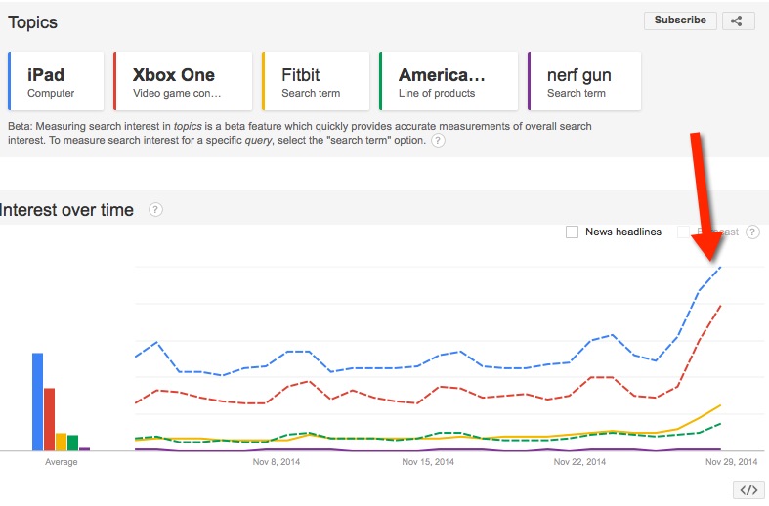
Task: Click the red Xbox One average bar
Action: (x=49, y=419)
